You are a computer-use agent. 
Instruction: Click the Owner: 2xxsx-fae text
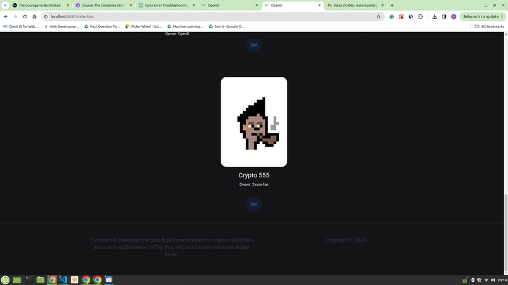click(x=253, y=184)
